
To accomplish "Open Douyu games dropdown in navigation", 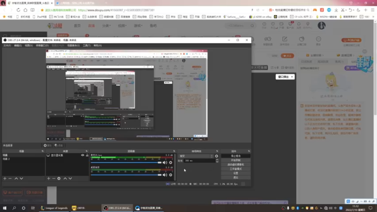I will (138, 26).
